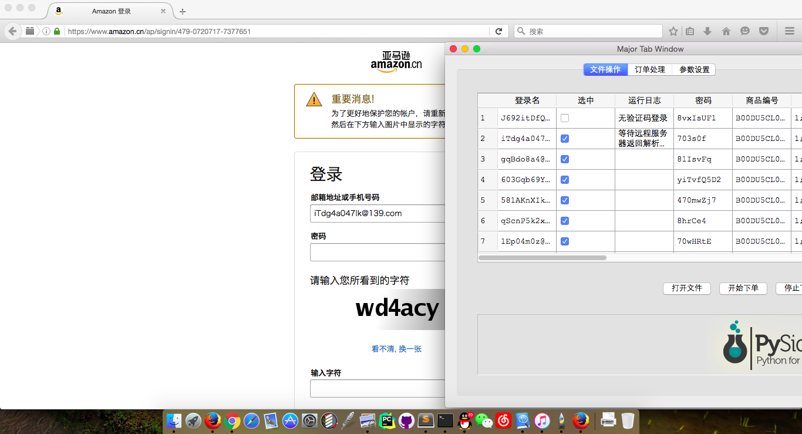The height and width of the screenshot is (434, 802).
Task: Open the smiley Hello chat icon
Action: coord(745,31)
